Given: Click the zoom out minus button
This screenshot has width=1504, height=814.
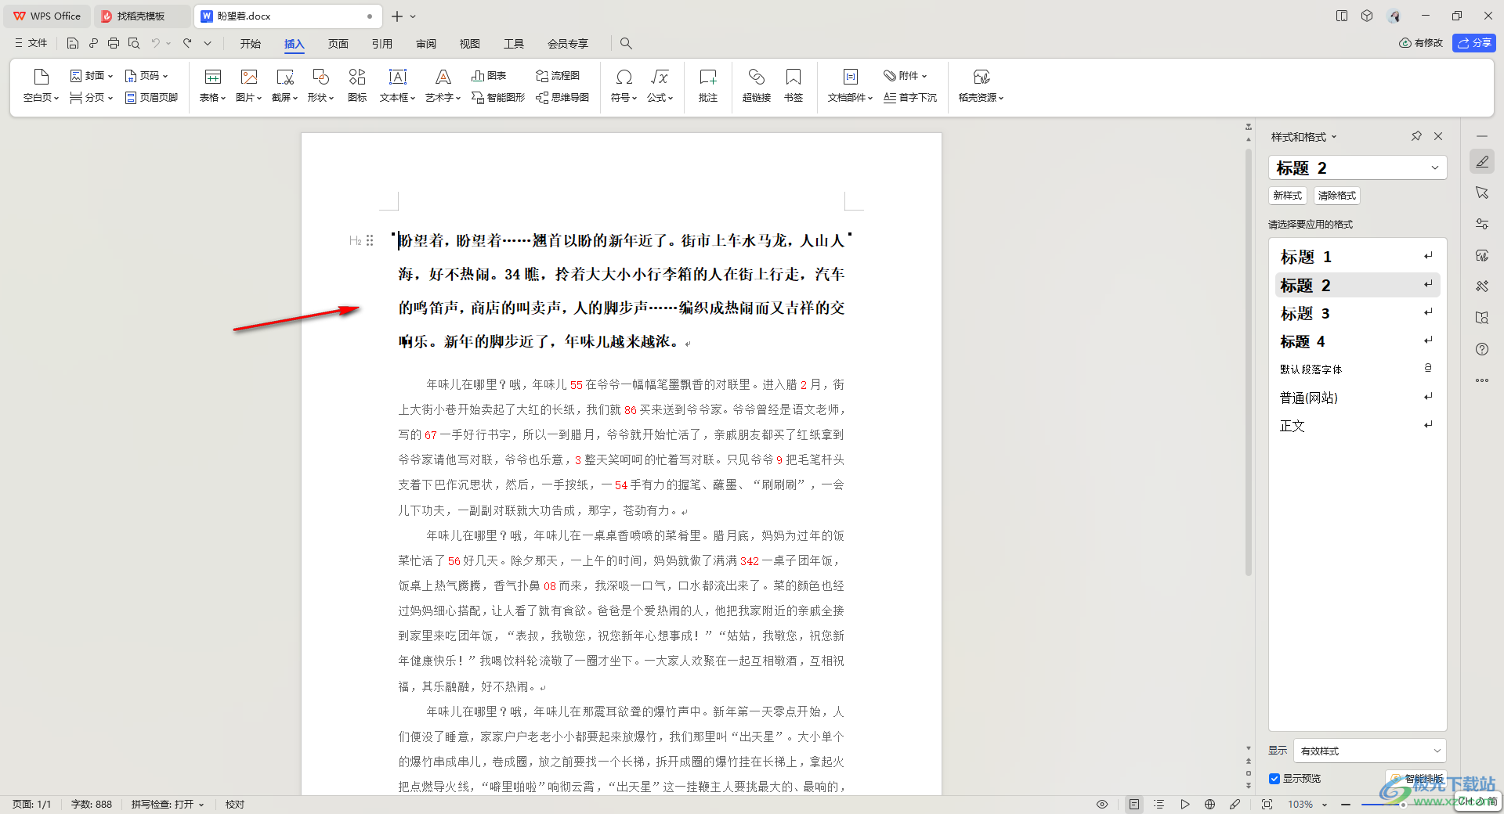Looking at the screenshot, I should pyautogui.click(x=1346, y=804).
